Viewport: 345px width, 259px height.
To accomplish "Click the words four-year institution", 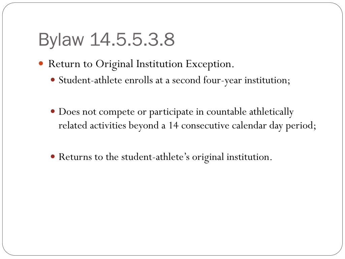I will coord(246,80).
